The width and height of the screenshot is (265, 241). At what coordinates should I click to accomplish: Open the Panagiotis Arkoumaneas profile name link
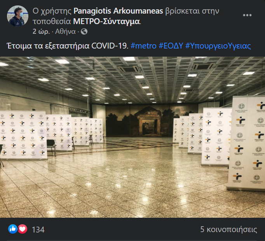pos(118,11)
